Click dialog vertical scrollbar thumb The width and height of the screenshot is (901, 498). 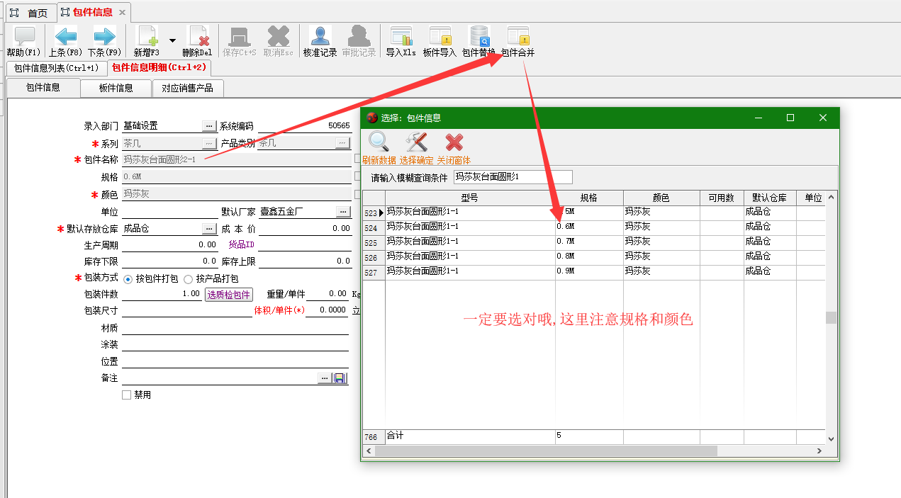831,317
